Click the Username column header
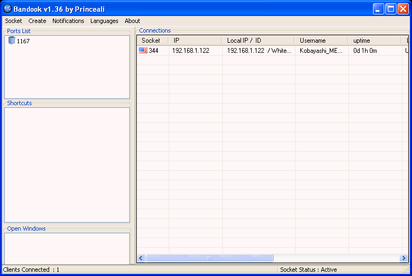This screenshot has height=276, width=412. coord(321,41)
